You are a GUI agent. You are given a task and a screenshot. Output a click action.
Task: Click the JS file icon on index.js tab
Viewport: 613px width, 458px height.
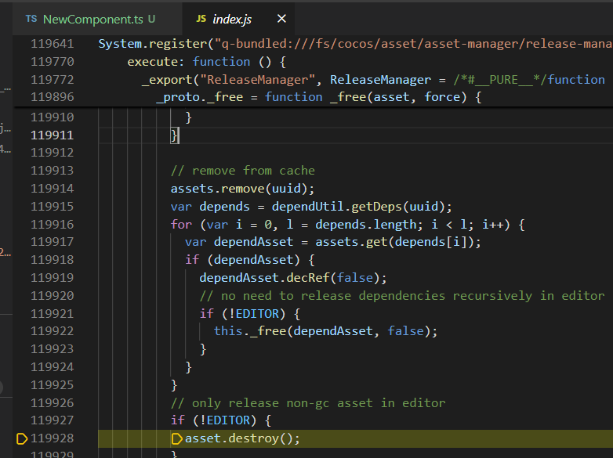click(x=201, y=19)
